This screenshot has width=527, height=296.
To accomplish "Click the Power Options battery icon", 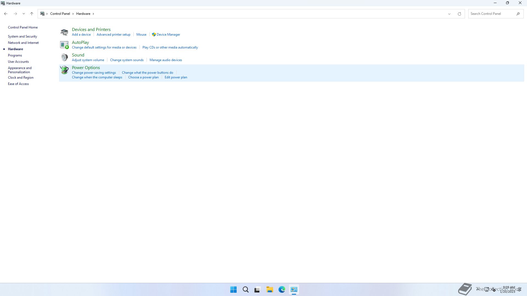I will pyautogui.click(x=64, y=70).
